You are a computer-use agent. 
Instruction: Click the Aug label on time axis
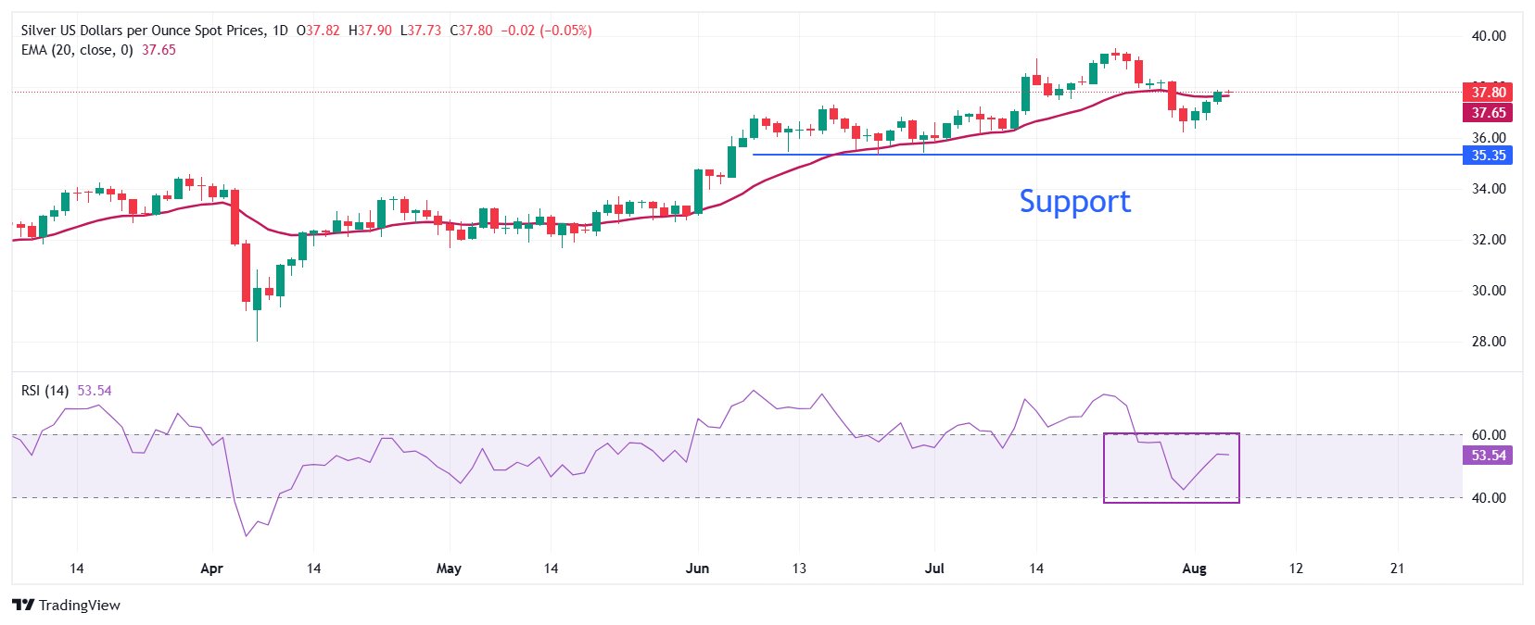[x=1194, y=569]
